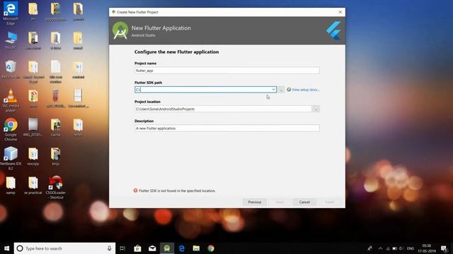Open Edge browser from taskbar
The width and height of the screenshot is (453, 254).
182,248
